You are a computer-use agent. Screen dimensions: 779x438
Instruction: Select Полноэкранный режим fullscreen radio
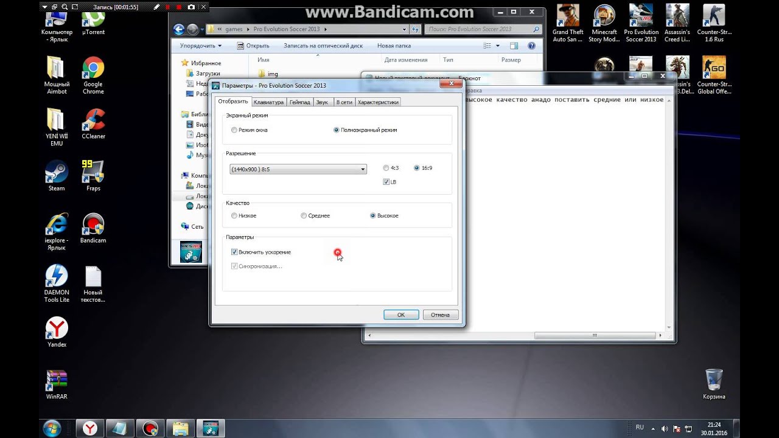click(x=337, y=130)
